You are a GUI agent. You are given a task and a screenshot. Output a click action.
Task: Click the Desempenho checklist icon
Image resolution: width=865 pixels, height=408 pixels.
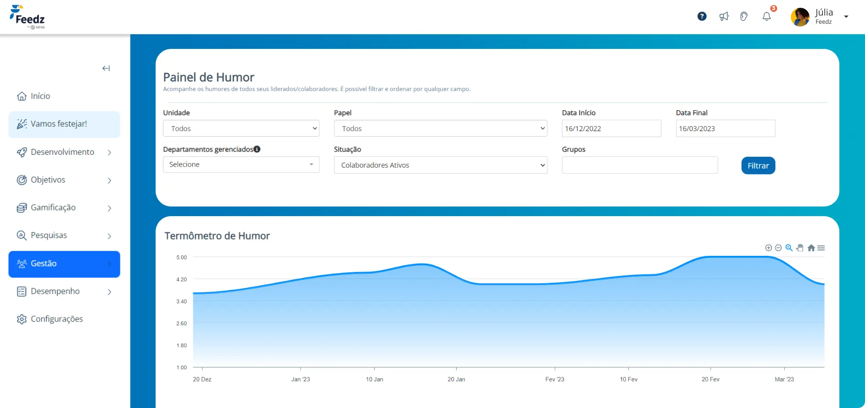(x=22, y=291)
